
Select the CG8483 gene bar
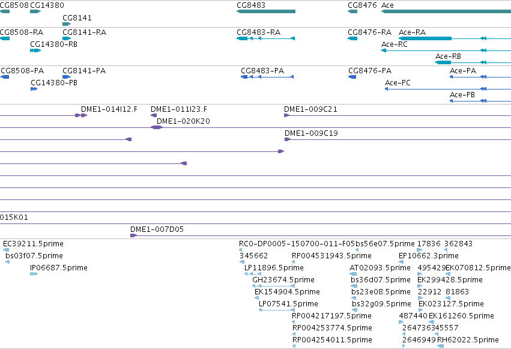pos(266,11)
